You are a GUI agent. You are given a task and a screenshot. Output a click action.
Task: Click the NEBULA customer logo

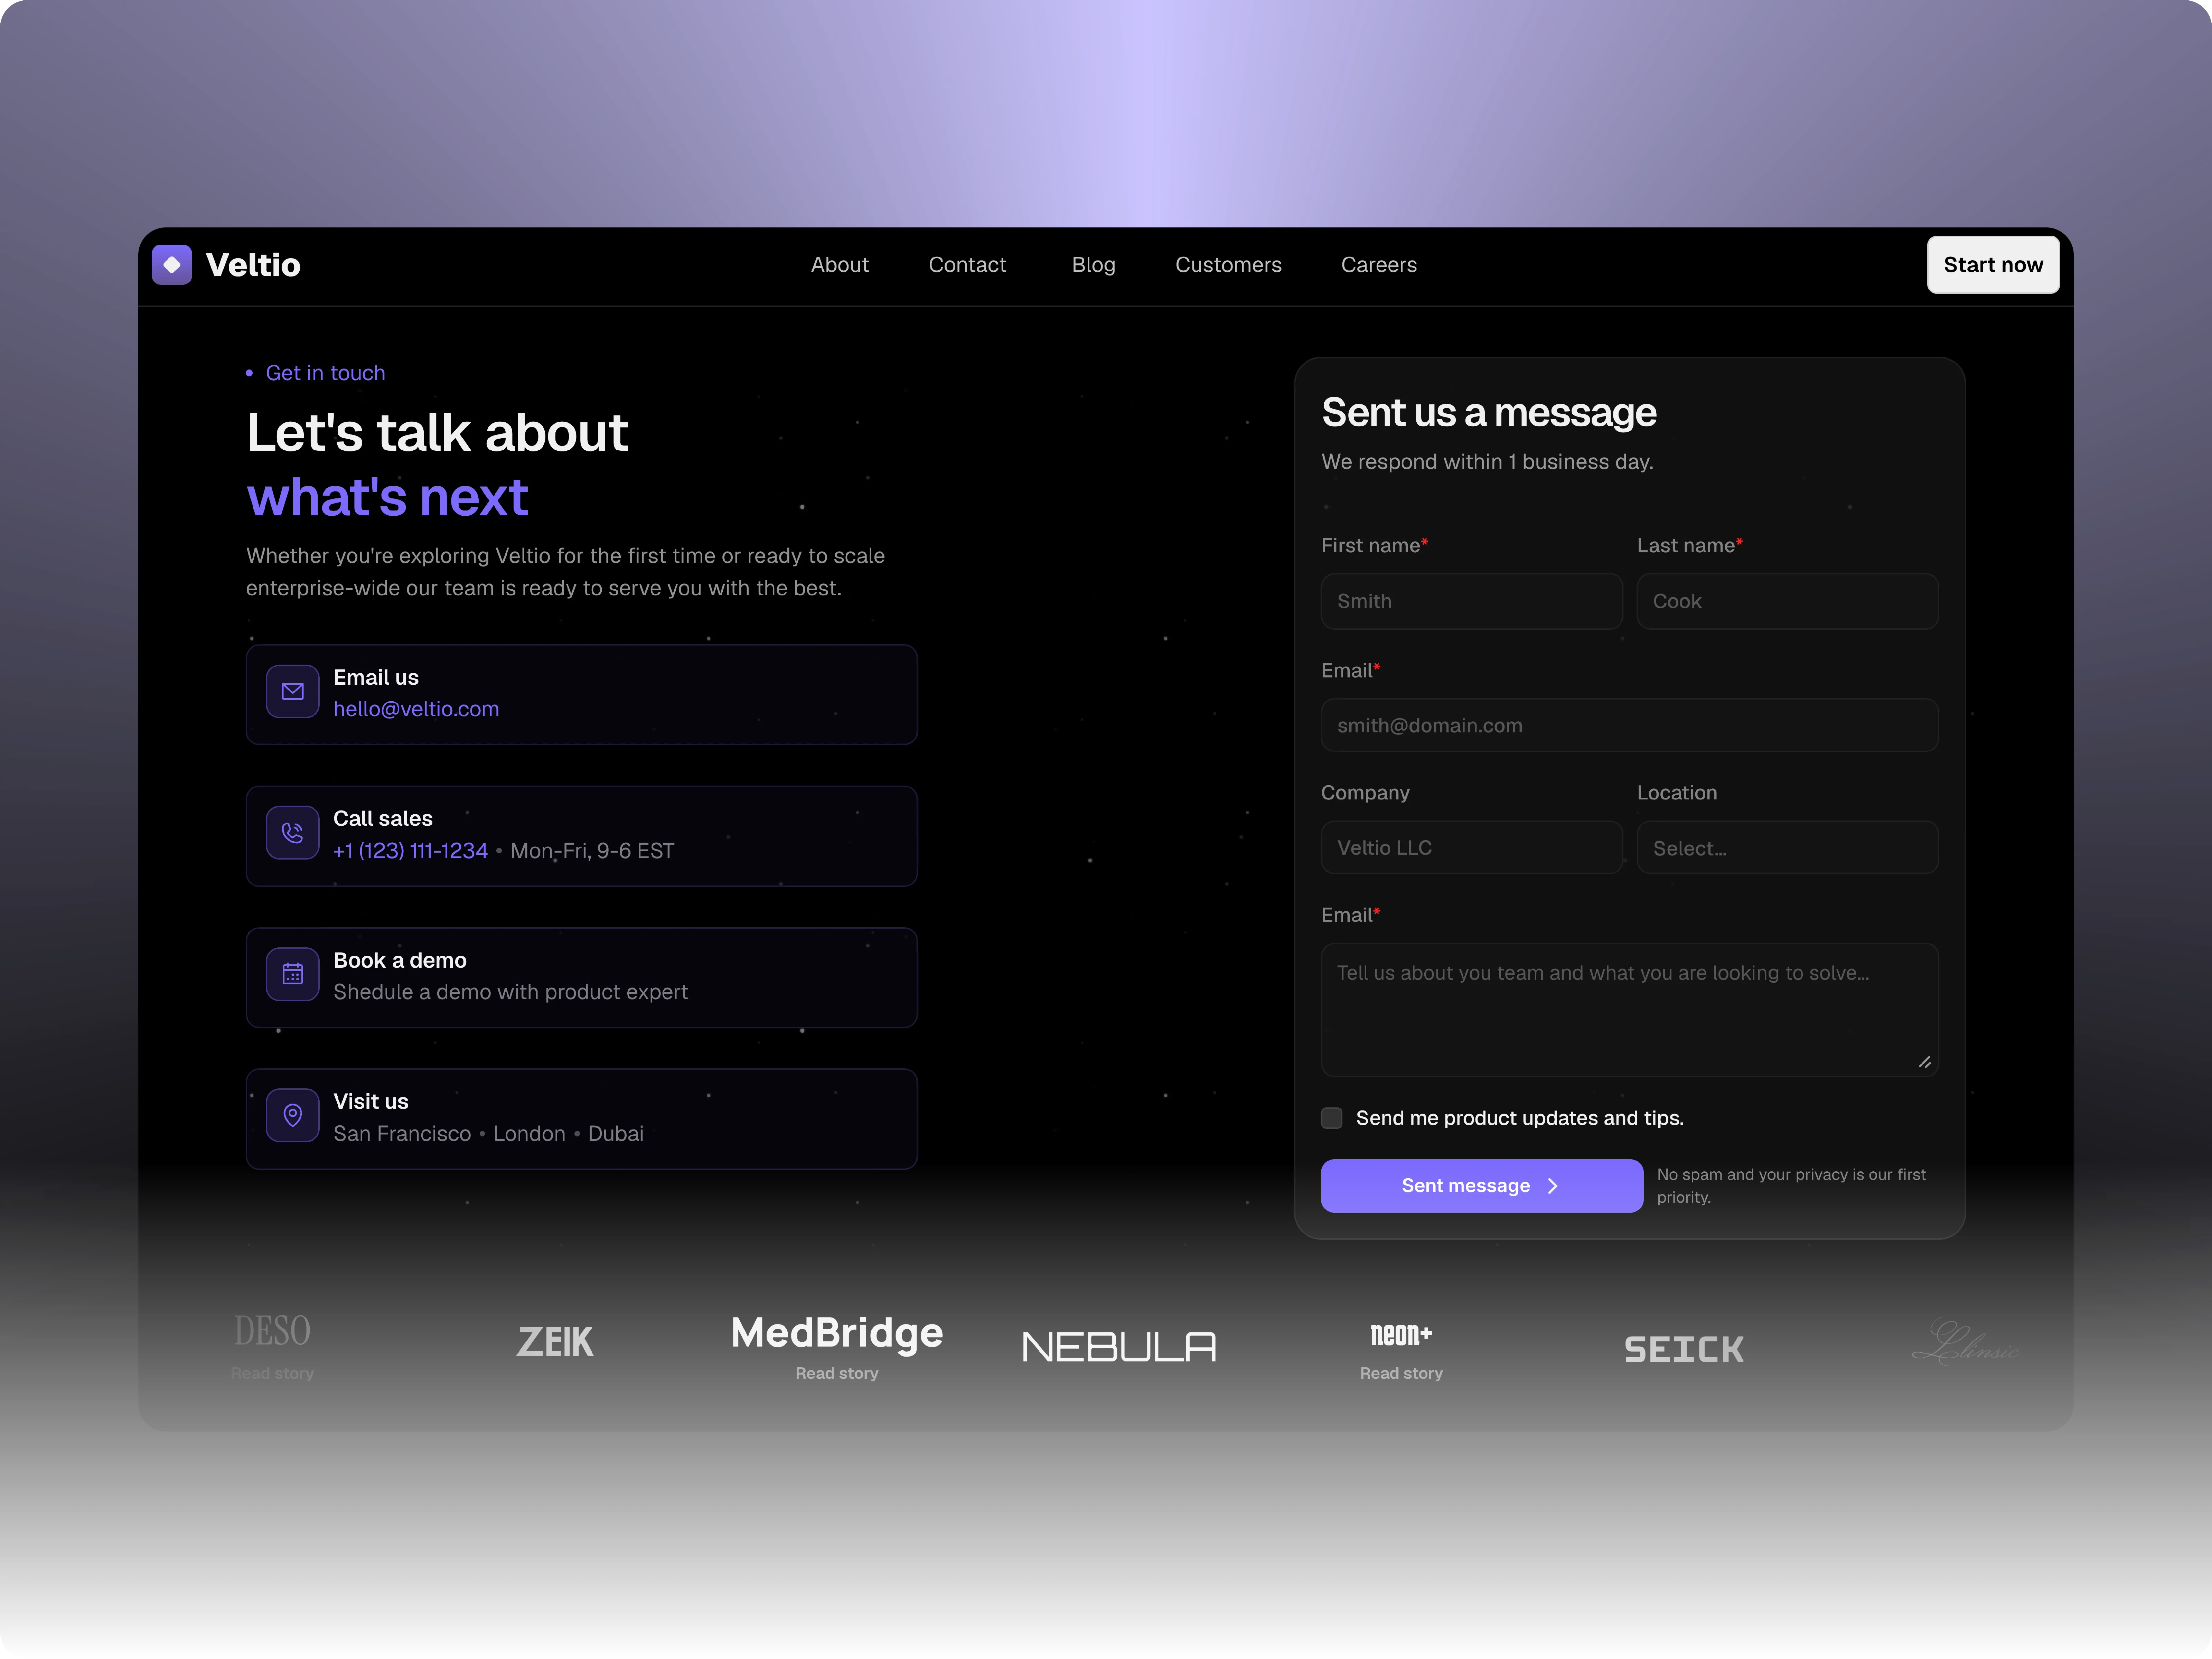click(1119, 1347)
